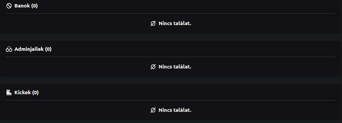Click the boot icon beside Kickek
This screenshot has width=342, height=123.
(x=9, y=93)
